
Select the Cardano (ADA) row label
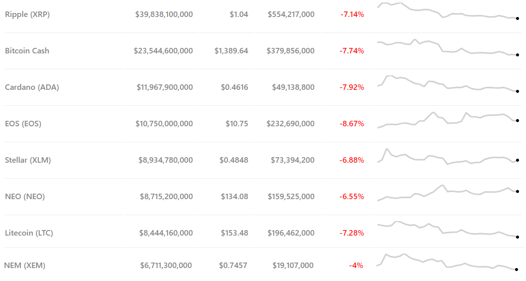(x=32, y=87)
